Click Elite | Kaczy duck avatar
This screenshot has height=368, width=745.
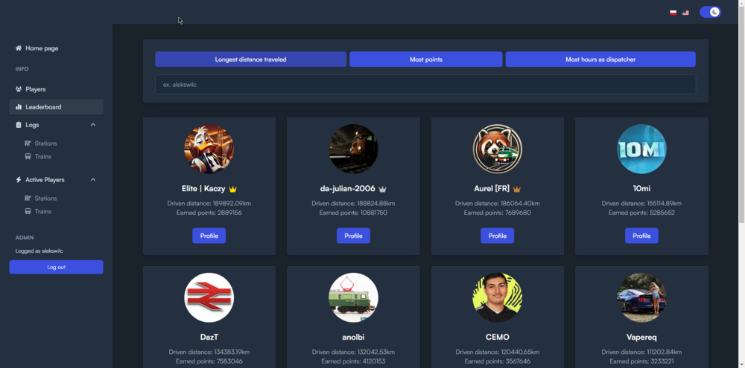(209, 149)
